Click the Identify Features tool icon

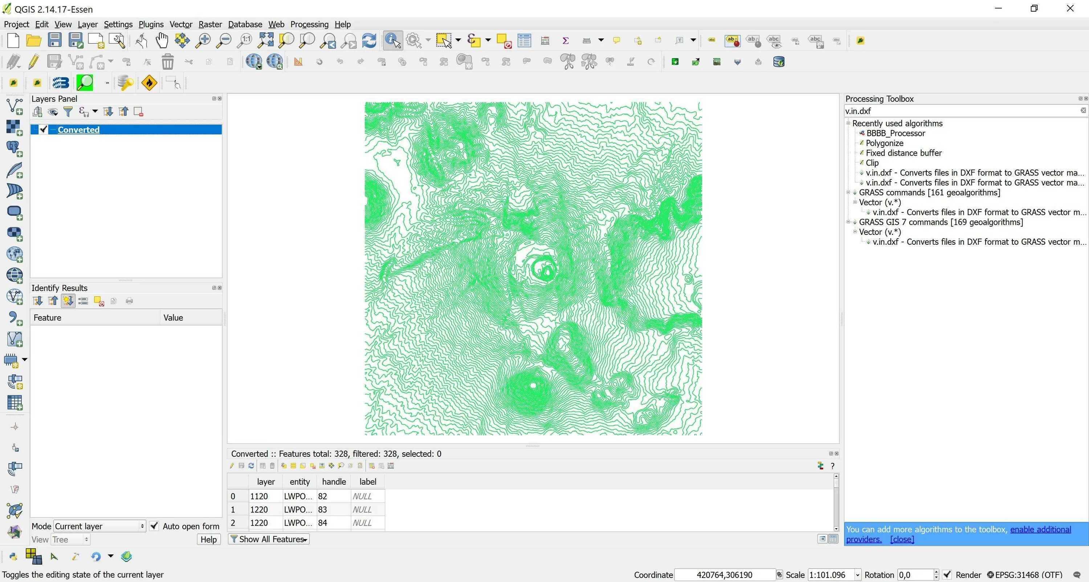(392, 40)
